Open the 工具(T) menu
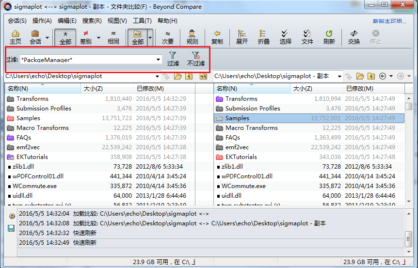The image size is (418, 268). coord(142,21)
